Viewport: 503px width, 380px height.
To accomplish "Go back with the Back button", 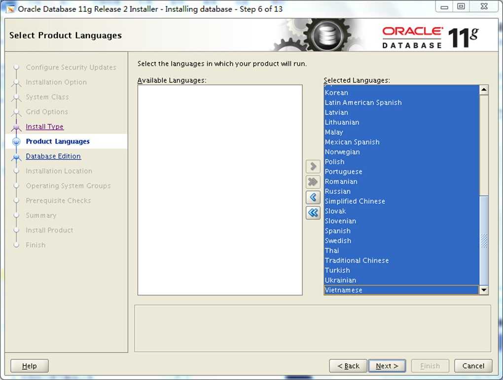I will click(x=348, y=366).
